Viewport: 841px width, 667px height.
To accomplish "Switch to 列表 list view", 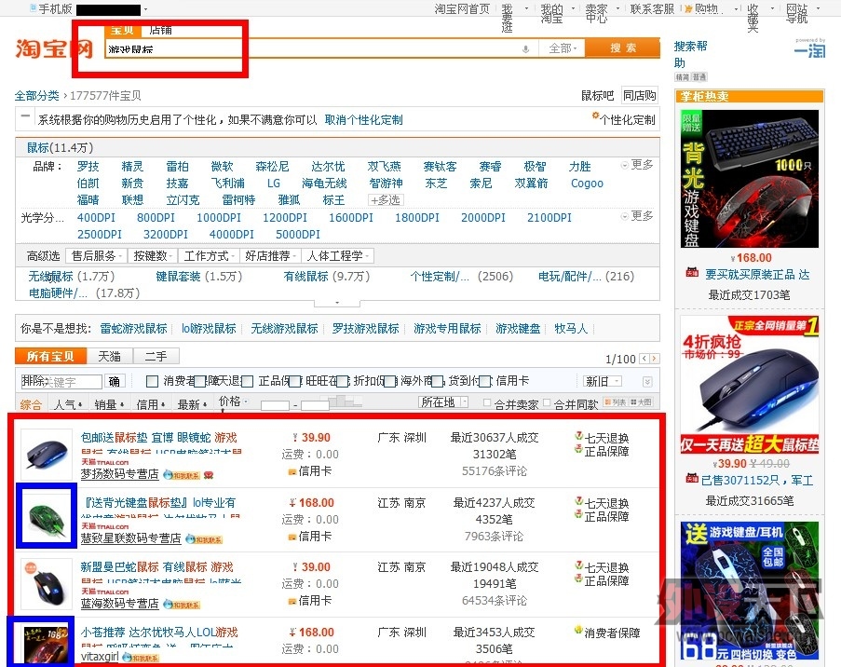I will 616,402.
